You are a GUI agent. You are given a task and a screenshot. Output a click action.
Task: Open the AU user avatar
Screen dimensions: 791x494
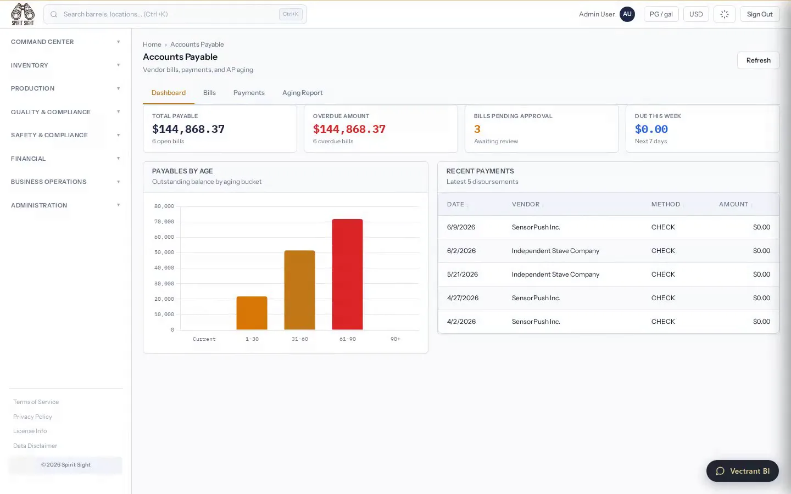coord(627,14)
